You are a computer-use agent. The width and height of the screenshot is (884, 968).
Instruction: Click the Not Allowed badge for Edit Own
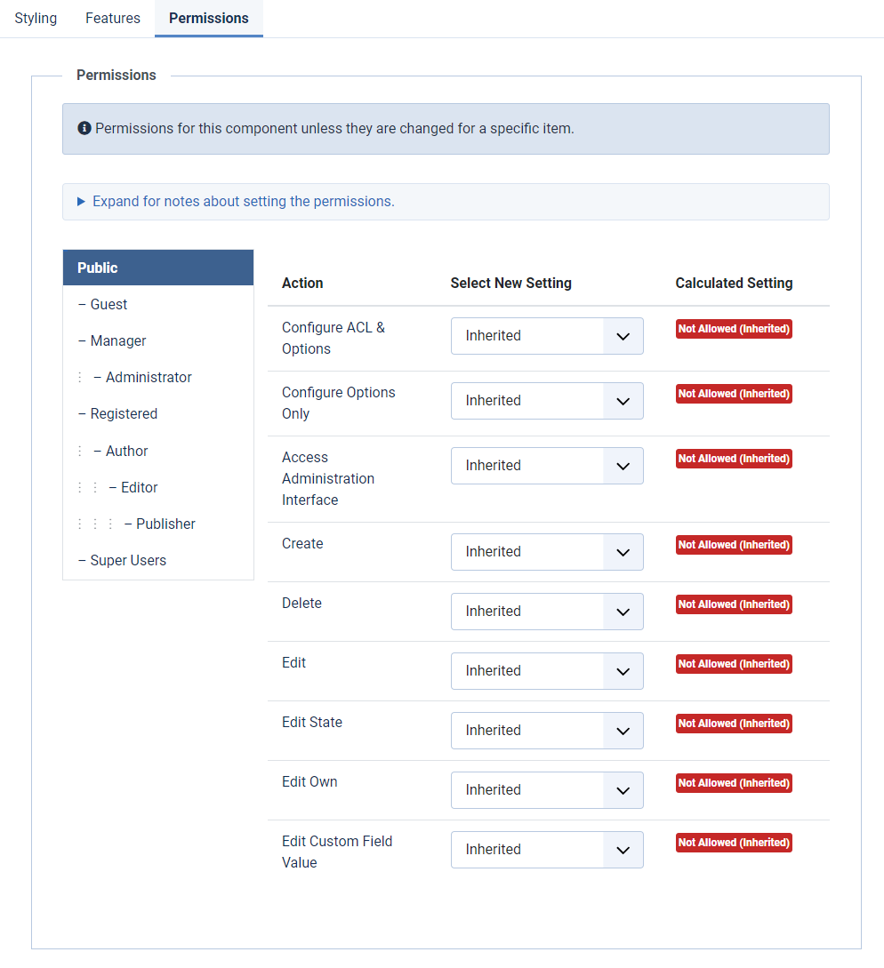(x=734, y=783)
